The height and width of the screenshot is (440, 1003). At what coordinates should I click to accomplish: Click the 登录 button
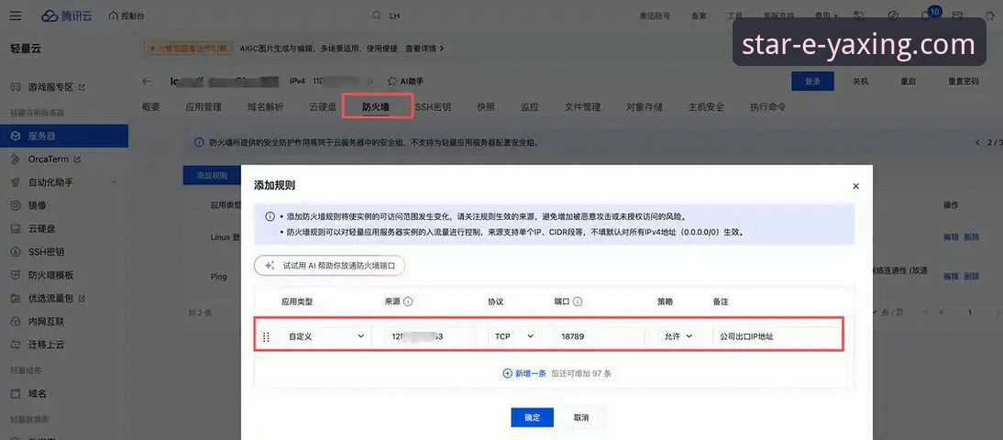(x=812, y=82)
